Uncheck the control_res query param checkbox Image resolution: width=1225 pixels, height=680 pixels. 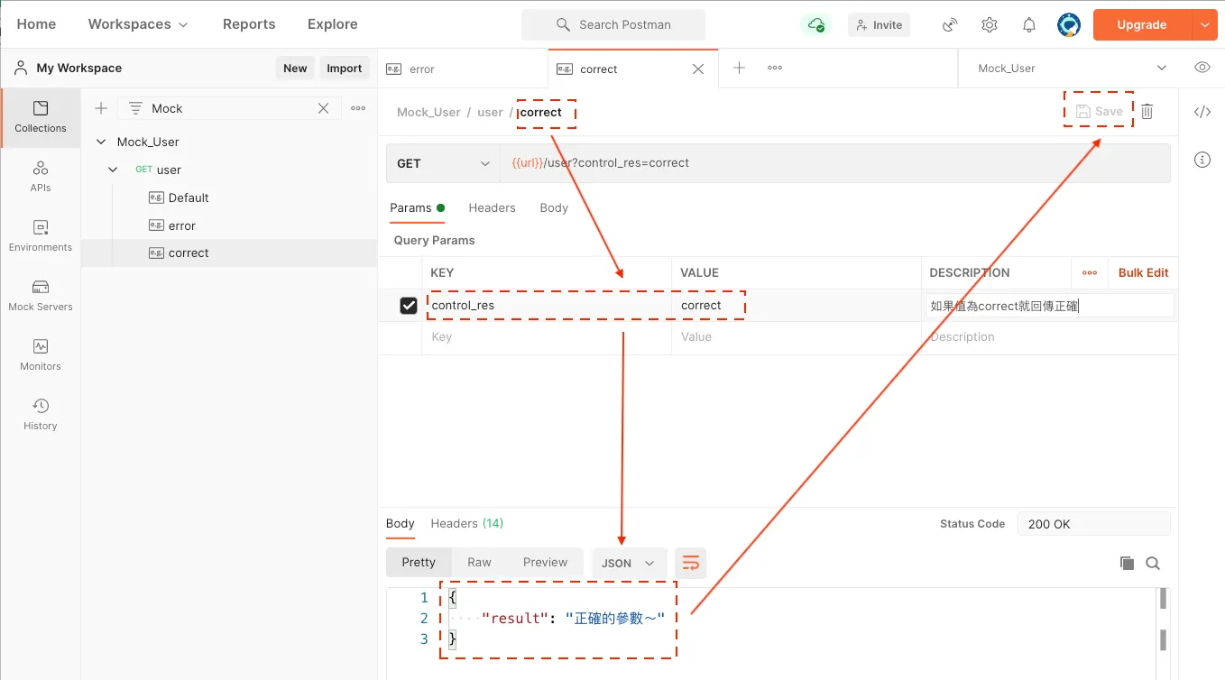tap(409, 306)
